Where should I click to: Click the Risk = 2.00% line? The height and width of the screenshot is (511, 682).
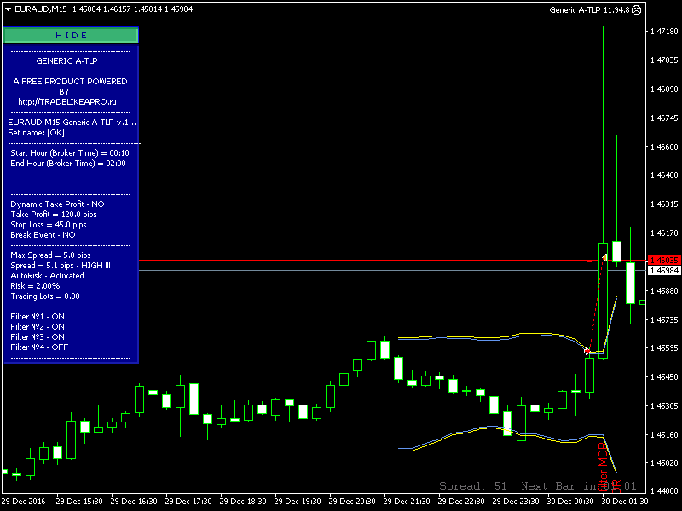(35, 286)
